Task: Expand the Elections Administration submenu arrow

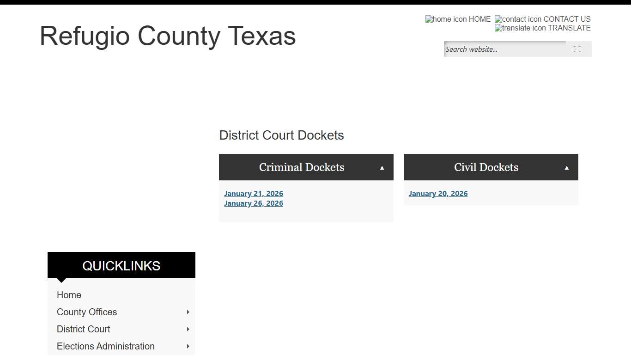Action: (x=188, y=346)
